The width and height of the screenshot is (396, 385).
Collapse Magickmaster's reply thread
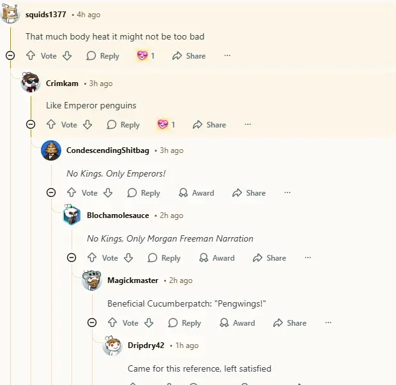92,323
